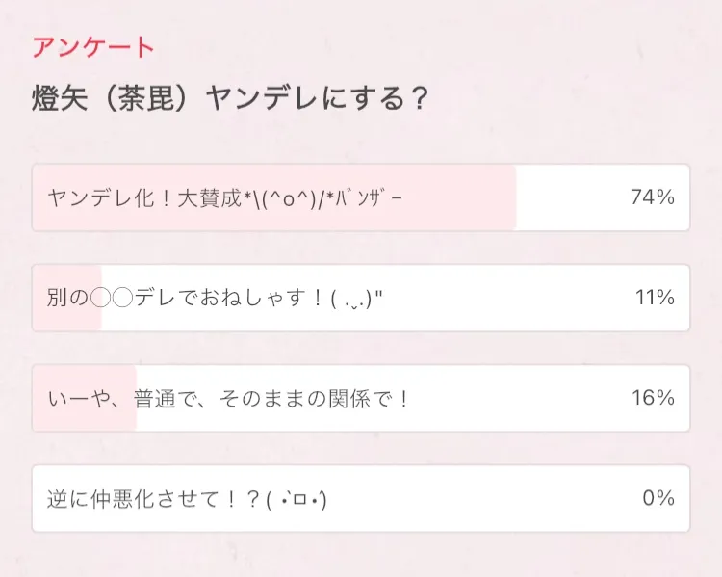Screen dimensions: 722x577
Task: Click the 74% result value
Action: pyautogui.click(x=652, y=197)
